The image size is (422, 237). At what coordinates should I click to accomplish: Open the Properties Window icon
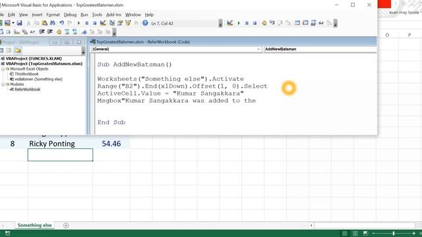click(x=120, y=23)
